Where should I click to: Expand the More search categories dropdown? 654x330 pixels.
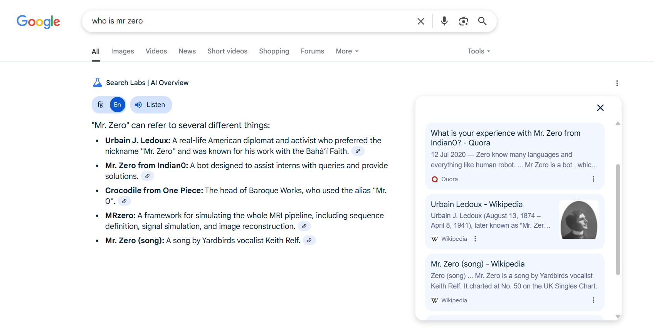[347, 51]
